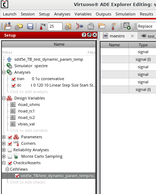Click the maestro tab icon

tap(105, 36)
